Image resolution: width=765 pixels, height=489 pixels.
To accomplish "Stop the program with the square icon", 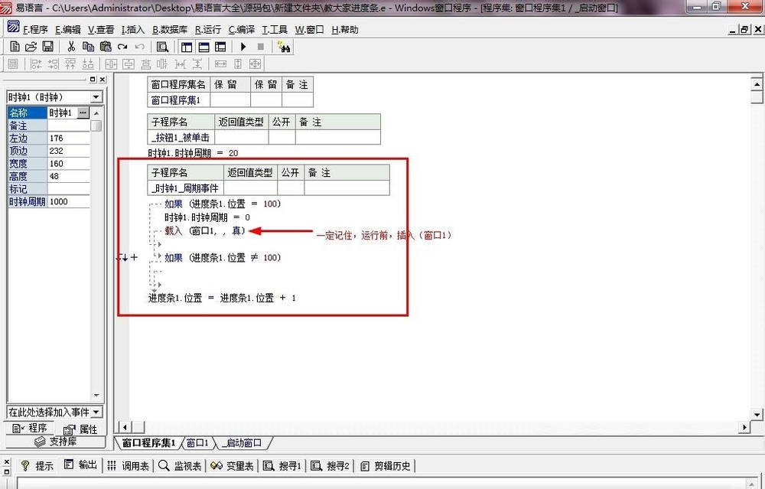I will click(x=261, y=47).
